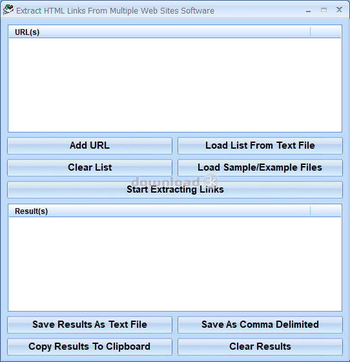The height and width of the screenshot is (362, 350).
Task: Click inside the empty results list area
Action: tap(175, 264)
